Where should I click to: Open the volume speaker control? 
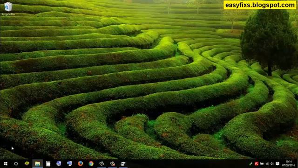pyautogui.click(x=272, y=164)
